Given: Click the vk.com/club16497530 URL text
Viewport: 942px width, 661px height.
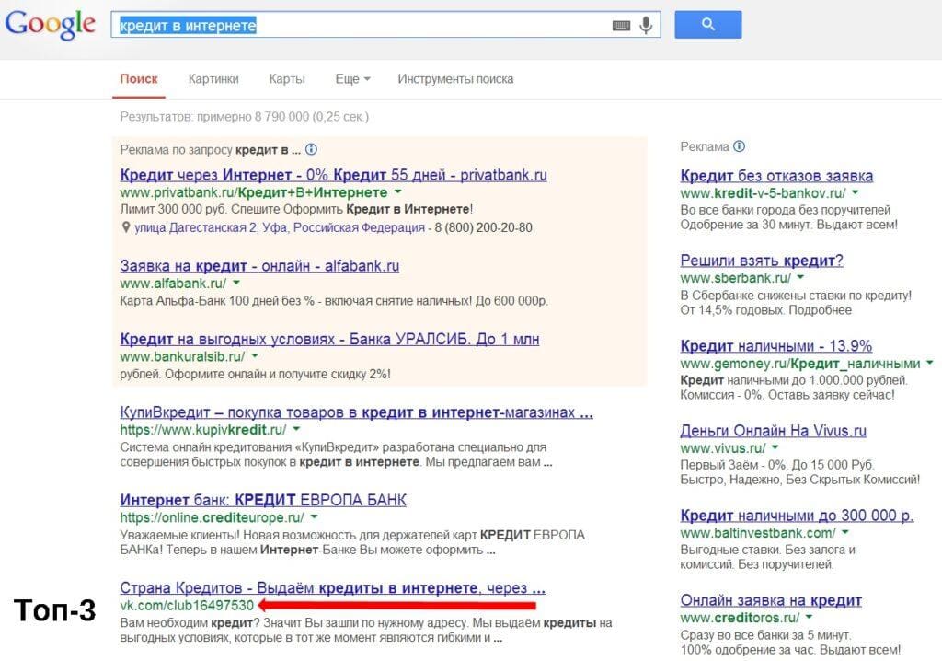Looking at the screenshot, I should coord(187,605).
